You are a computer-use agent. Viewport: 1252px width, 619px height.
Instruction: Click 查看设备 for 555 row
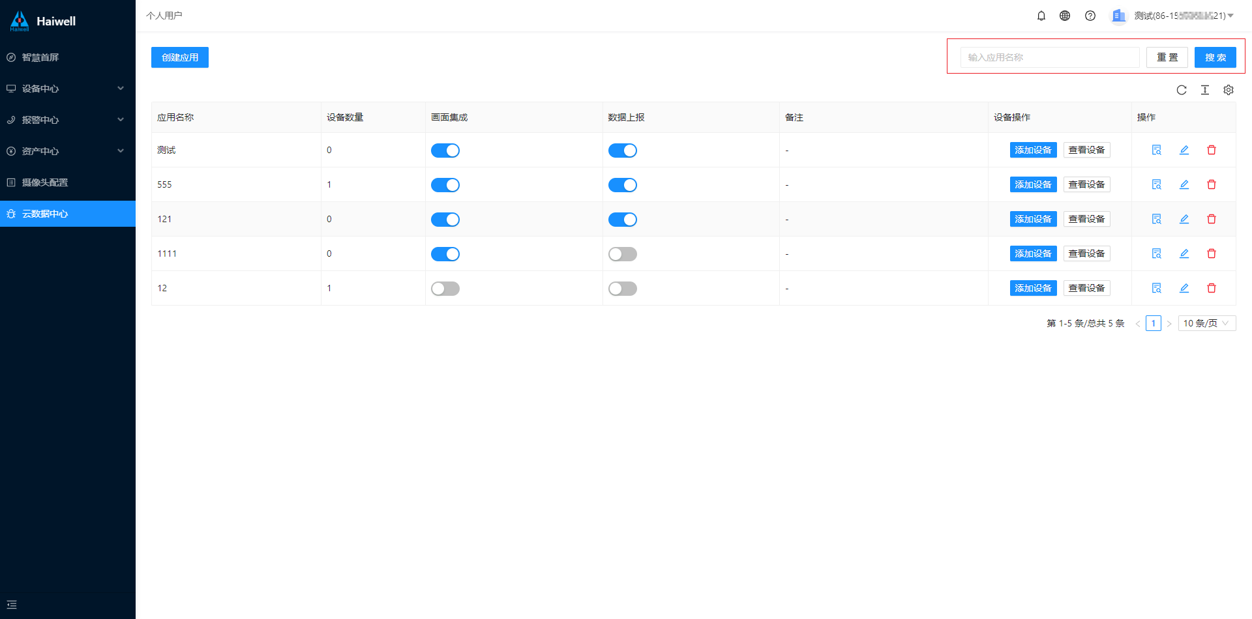[1087, 184]
